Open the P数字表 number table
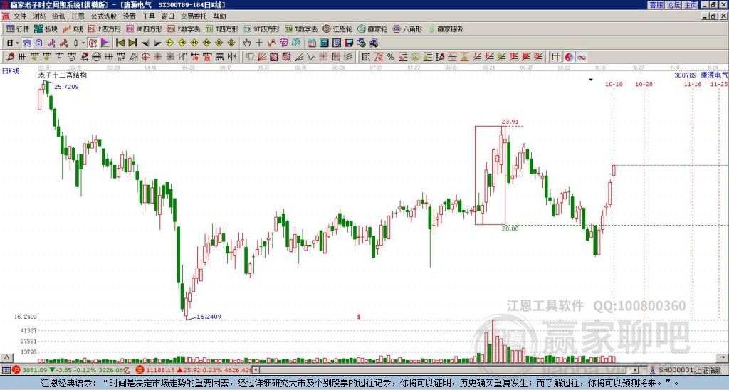729x390 pixels. tap(184, 28)
